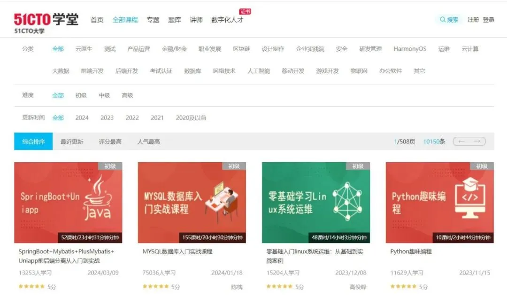
Task: Filter category by 运维
Action: coord(444,49)
